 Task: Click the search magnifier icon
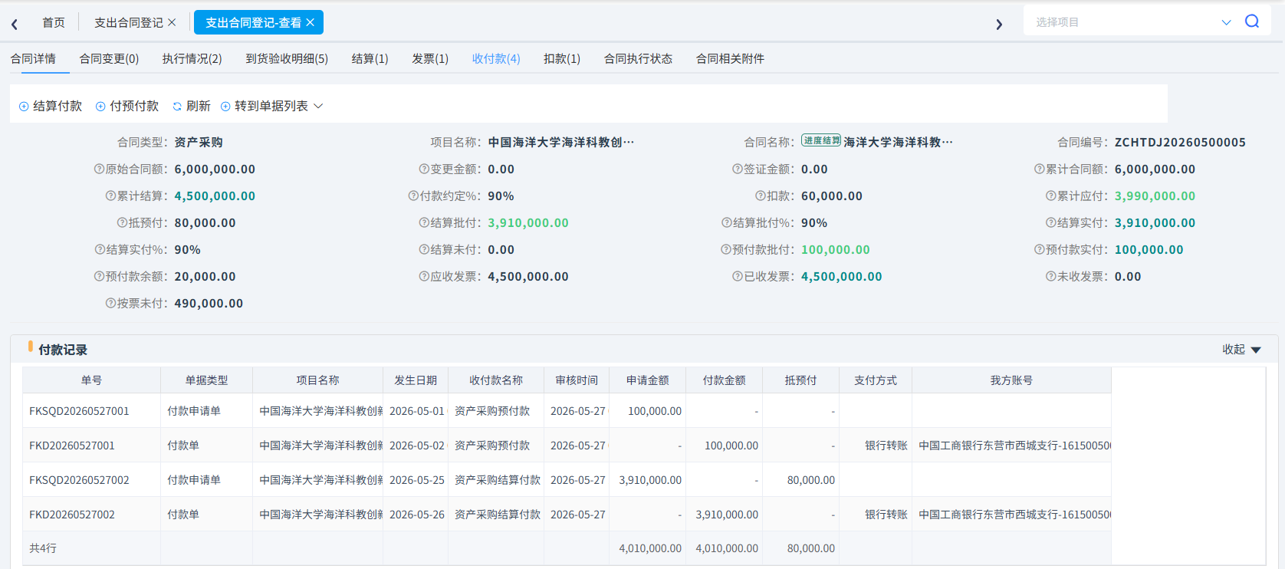click(1252, 21)
